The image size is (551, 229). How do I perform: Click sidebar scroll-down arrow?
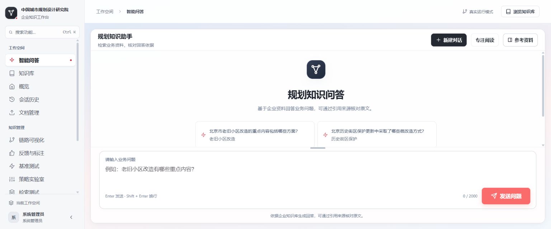point(77,192)
